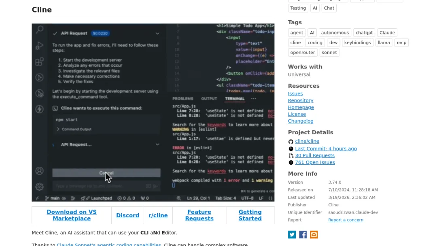Click the Universal text under Works with

click(x=299, y=74)
